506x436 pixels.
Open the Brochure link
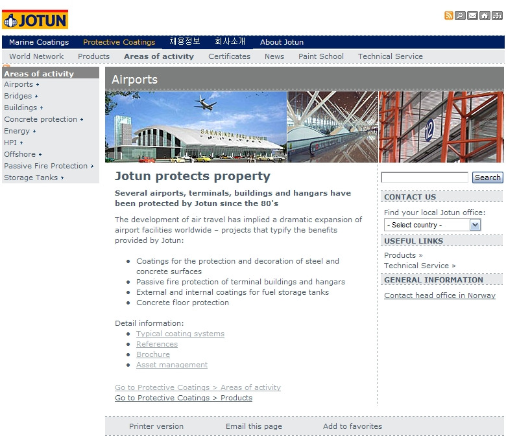[x=153, y=354]
